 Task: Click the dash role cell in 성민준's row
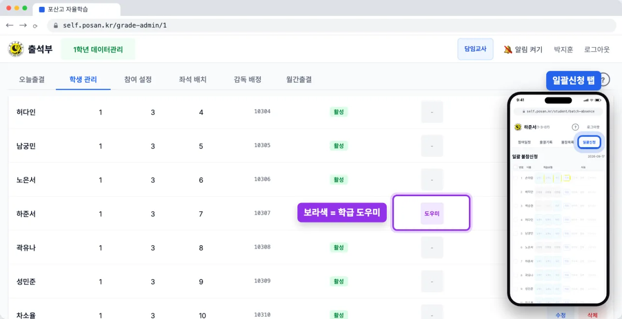coord(432,282)
